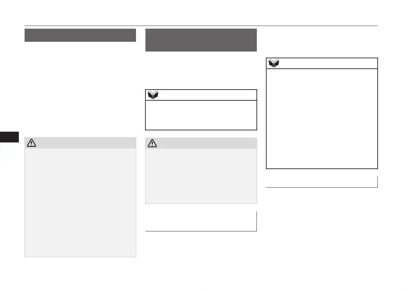Select the gray caution header strip in first column
412x292 pixels.
click(80, 143)
